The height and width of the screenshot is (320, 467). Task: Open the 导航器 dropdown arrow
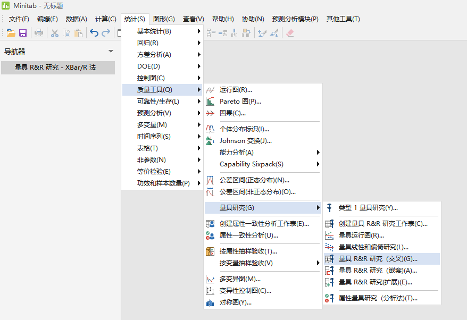click(x=111, y=52)
